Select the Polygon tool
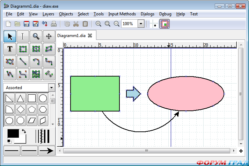This screenshot has width=249, height=166. point(49,49)
